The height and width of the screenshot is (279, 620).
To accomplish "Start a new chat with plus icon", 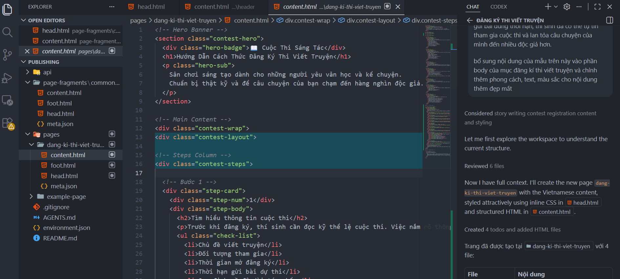I will 548,7.
